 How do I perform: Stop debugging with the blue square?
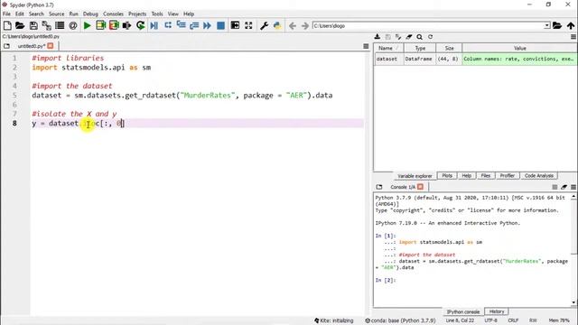pos(220,25)
